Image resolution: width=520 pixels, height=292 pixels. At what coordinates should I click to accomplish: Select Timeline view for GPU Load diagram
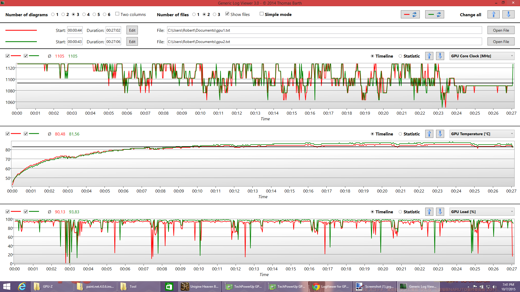click(372, 212)
